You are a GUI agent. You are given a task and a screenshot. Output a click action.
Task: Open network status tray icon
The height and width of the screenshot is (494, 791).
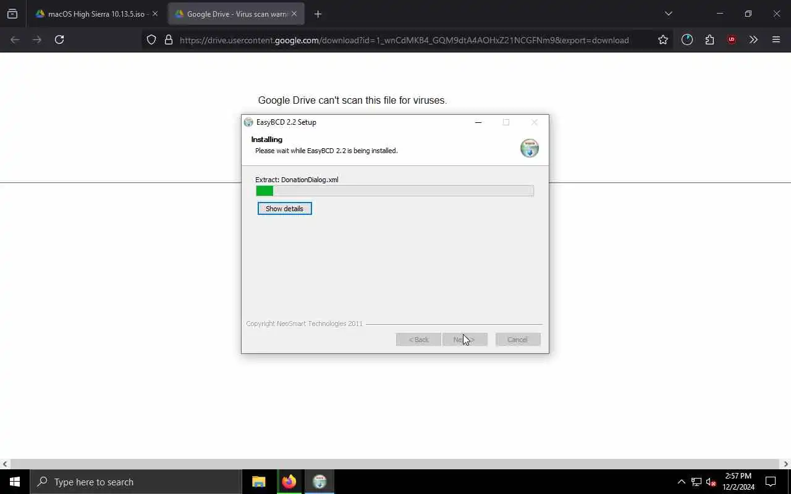(x=696, y=482)
